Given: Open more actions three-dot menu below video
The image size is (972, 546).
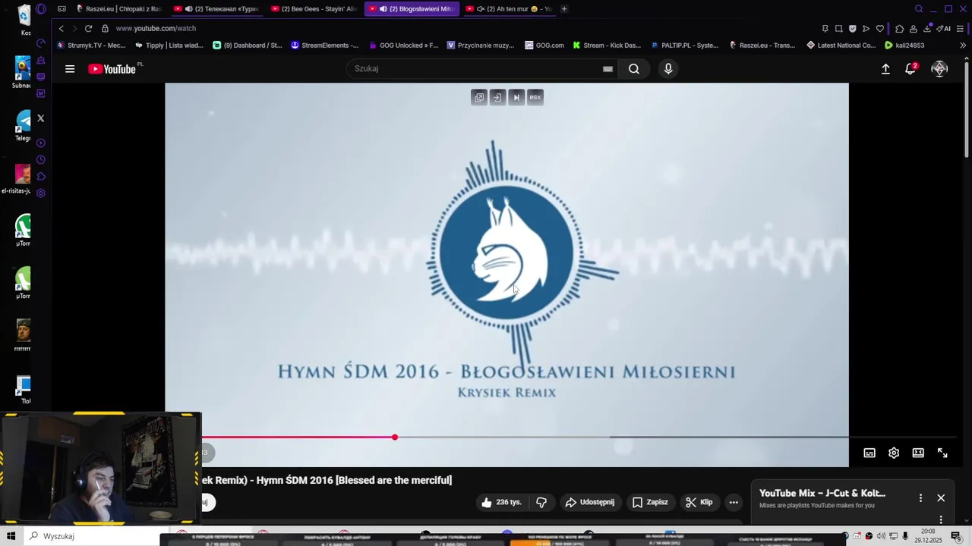Looking at the screenshot, I should click(734, 502).
